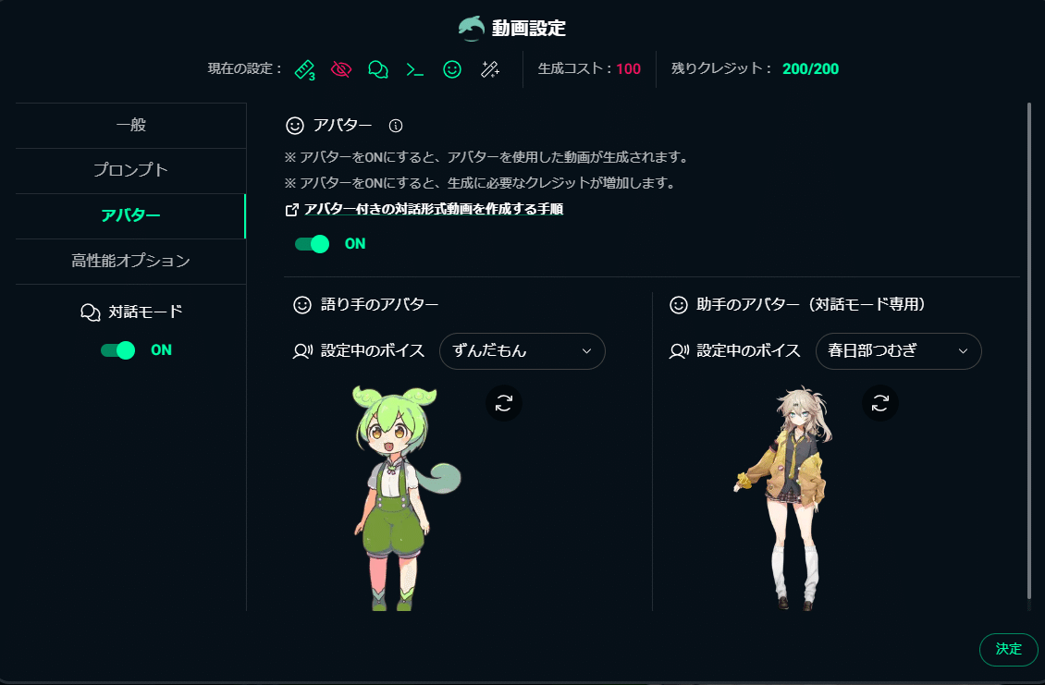1045x685 pixels.
Task: Click the vertical scrollbar on the right
Action: pyautogui.click(x=1029, y=349)
